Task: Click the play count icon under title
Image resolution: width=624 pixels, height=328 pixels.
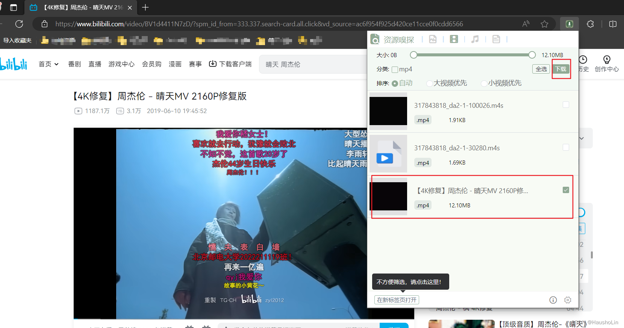Action: (x=78, y=111)
